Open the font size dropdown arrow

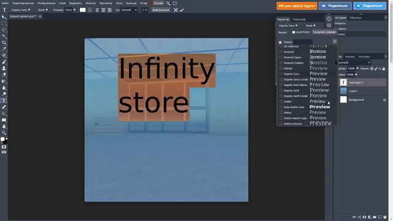74,10
